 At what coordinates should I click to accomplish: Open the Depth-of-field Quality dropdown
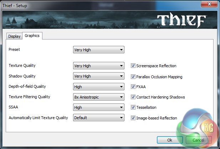click(99, 87)
